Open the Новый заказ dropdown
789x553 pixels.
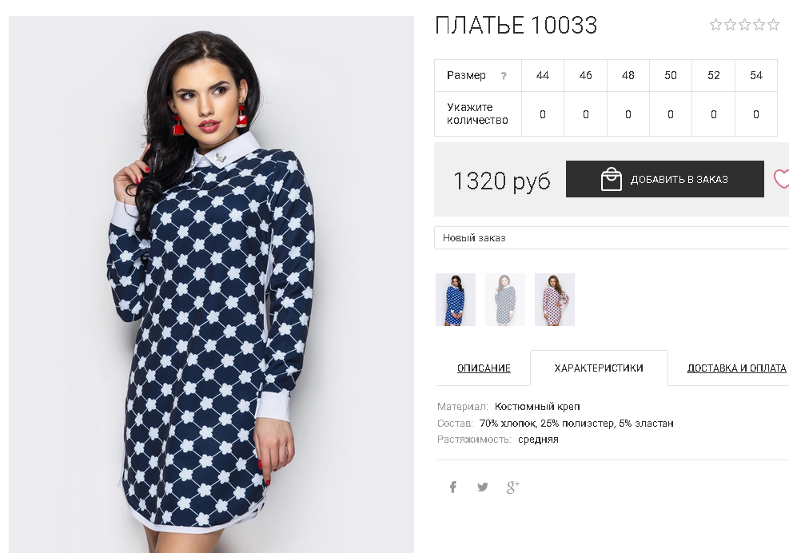[612, 237]
